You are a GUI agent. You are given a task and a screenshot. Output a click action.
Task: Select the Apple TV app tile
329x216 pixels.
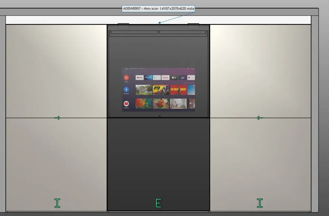click(174, 77)
